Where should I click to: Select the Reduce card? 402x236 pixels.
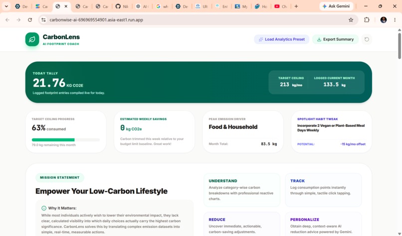click(x=242, y=224)
